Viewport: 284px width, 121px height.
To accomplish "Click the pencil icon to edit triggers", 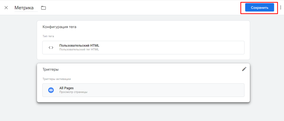I will pyautogui.click(x=244, y=69).
